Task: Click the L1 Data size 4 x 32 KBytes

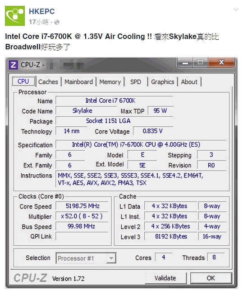Action: point(170,206)
